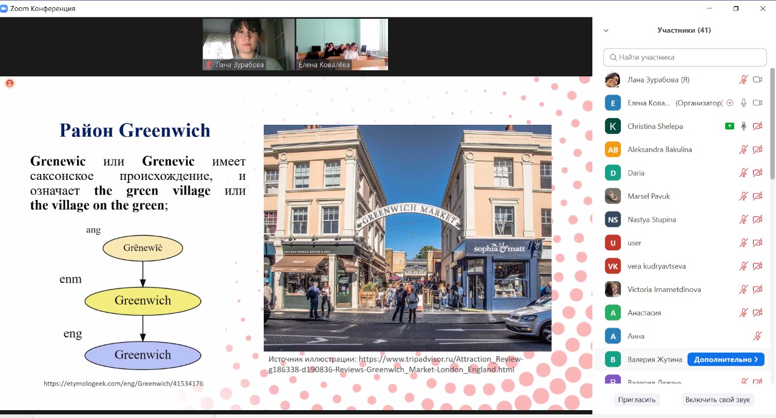Click Анна's muted microphone icon
This screenshot has width=776, height=418.
pos(757,336)
